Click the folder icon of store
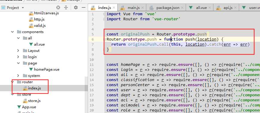Screen dimensions: 260x113 point(19,95)
